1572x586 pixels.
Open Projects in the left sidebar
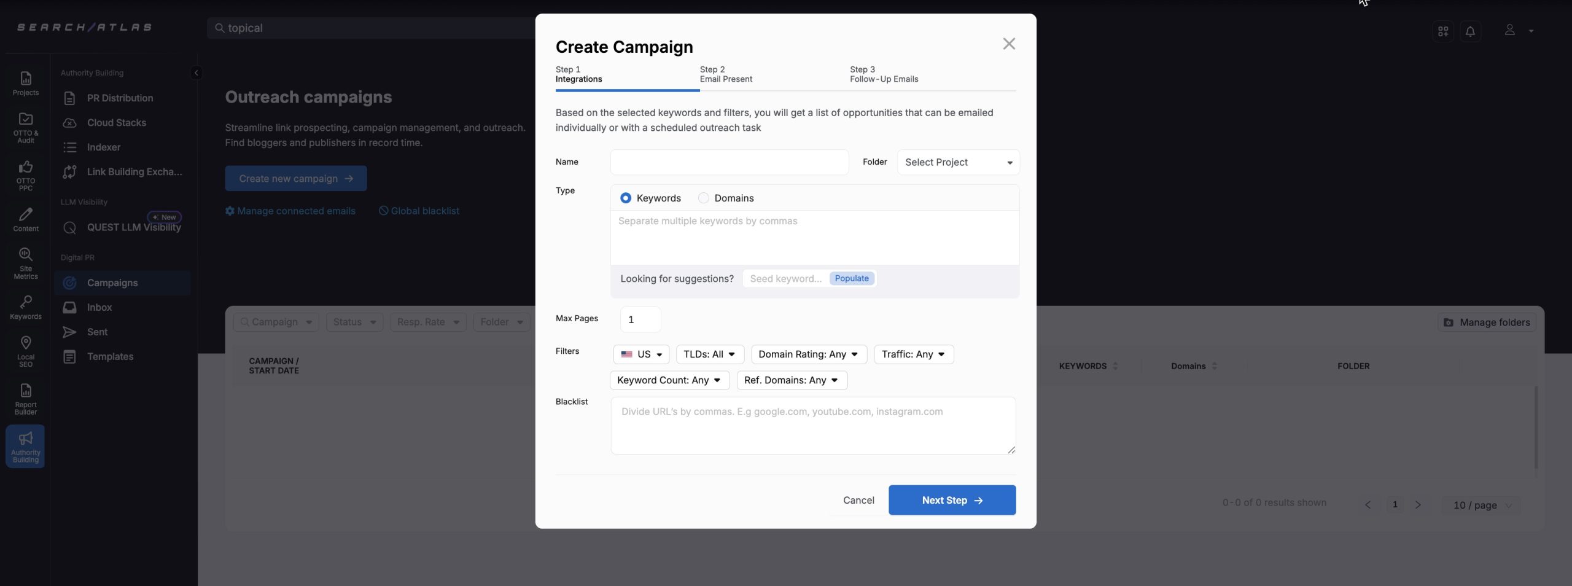25,84
